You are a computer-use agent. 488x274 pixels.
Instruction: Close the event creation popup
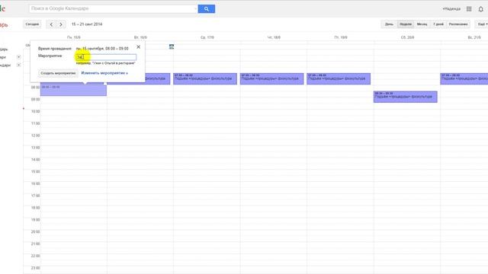(x=139, y=47)
